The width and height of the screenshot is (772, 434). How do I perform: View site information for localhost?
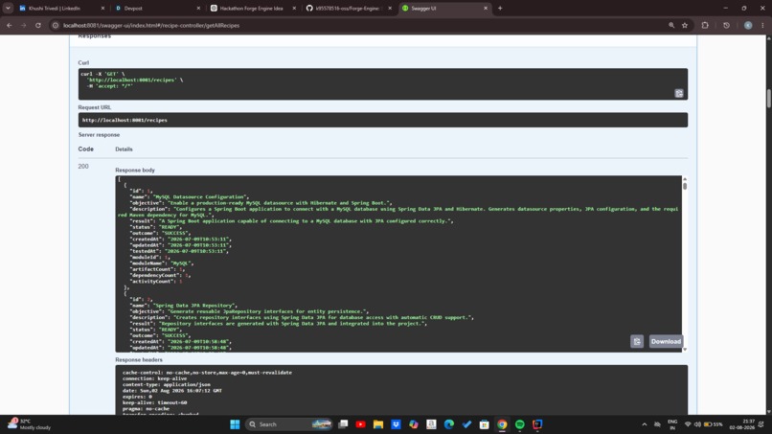tap(56, 25)
